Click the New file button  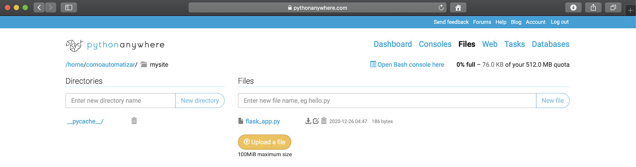tap(553, 101)
